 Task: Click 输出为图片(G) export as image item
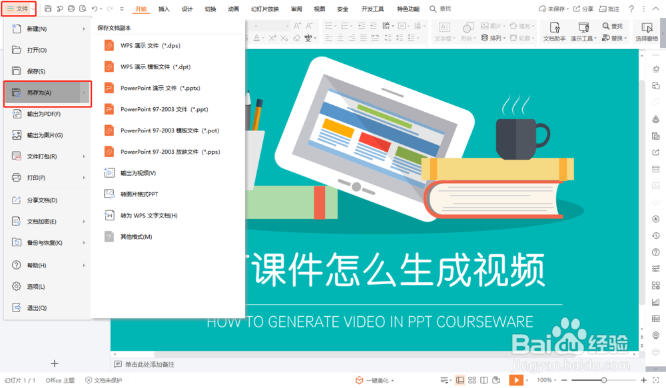(47, 135)
